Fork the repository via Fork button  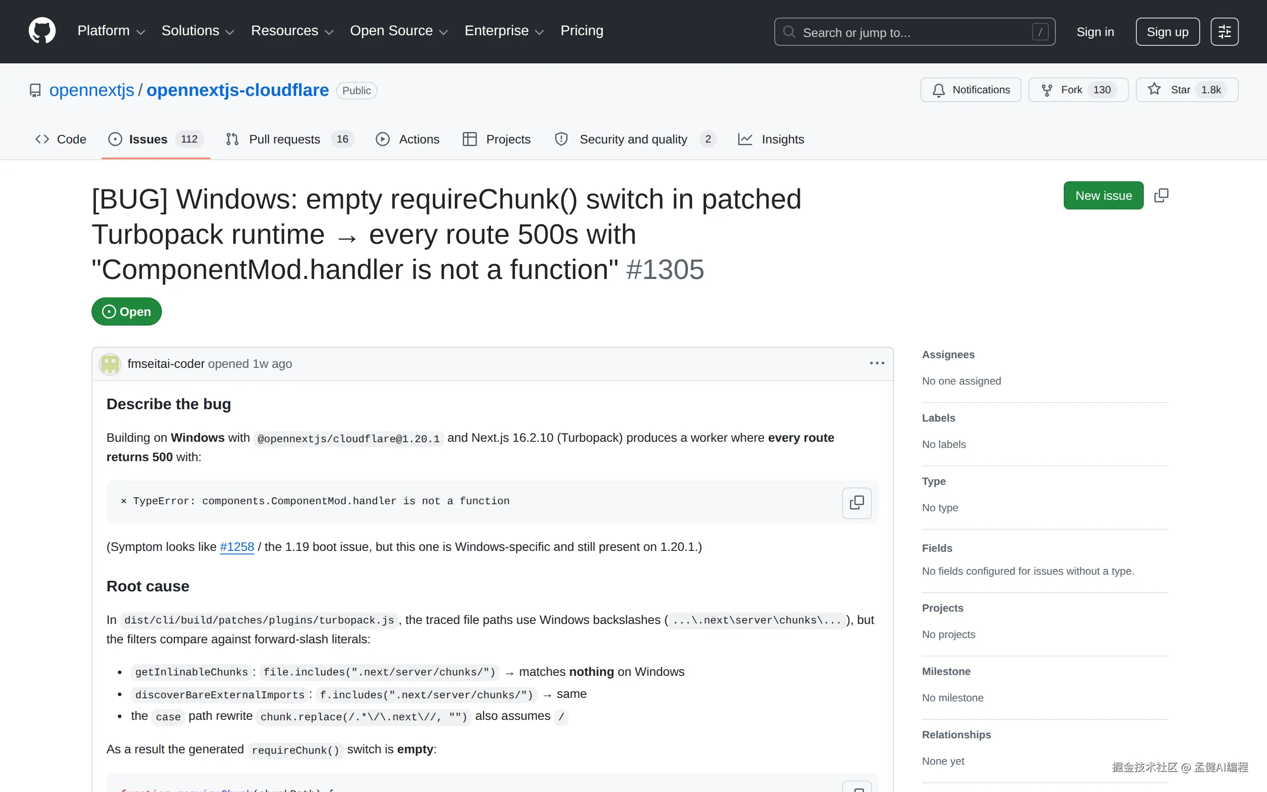click(x=1078, y=90)
